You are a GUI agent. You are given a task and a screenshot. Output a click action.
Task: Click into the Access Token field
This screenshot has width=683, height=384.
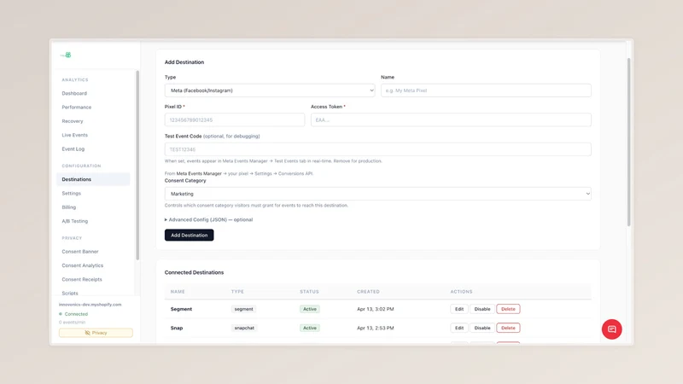coord(451,119)
